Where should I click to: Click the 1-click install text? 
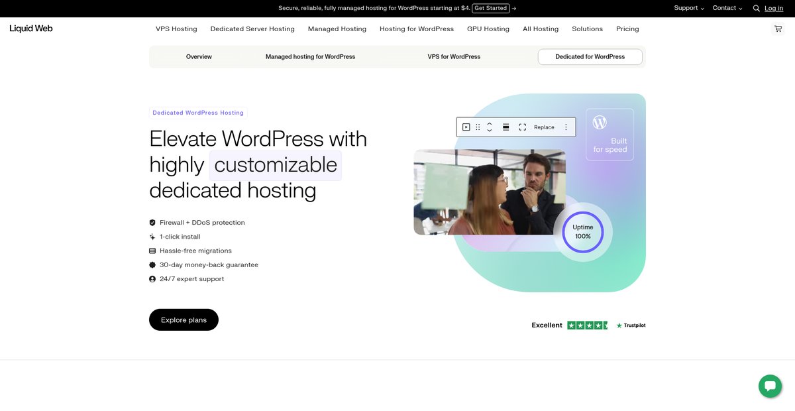(x=180, y=237)
